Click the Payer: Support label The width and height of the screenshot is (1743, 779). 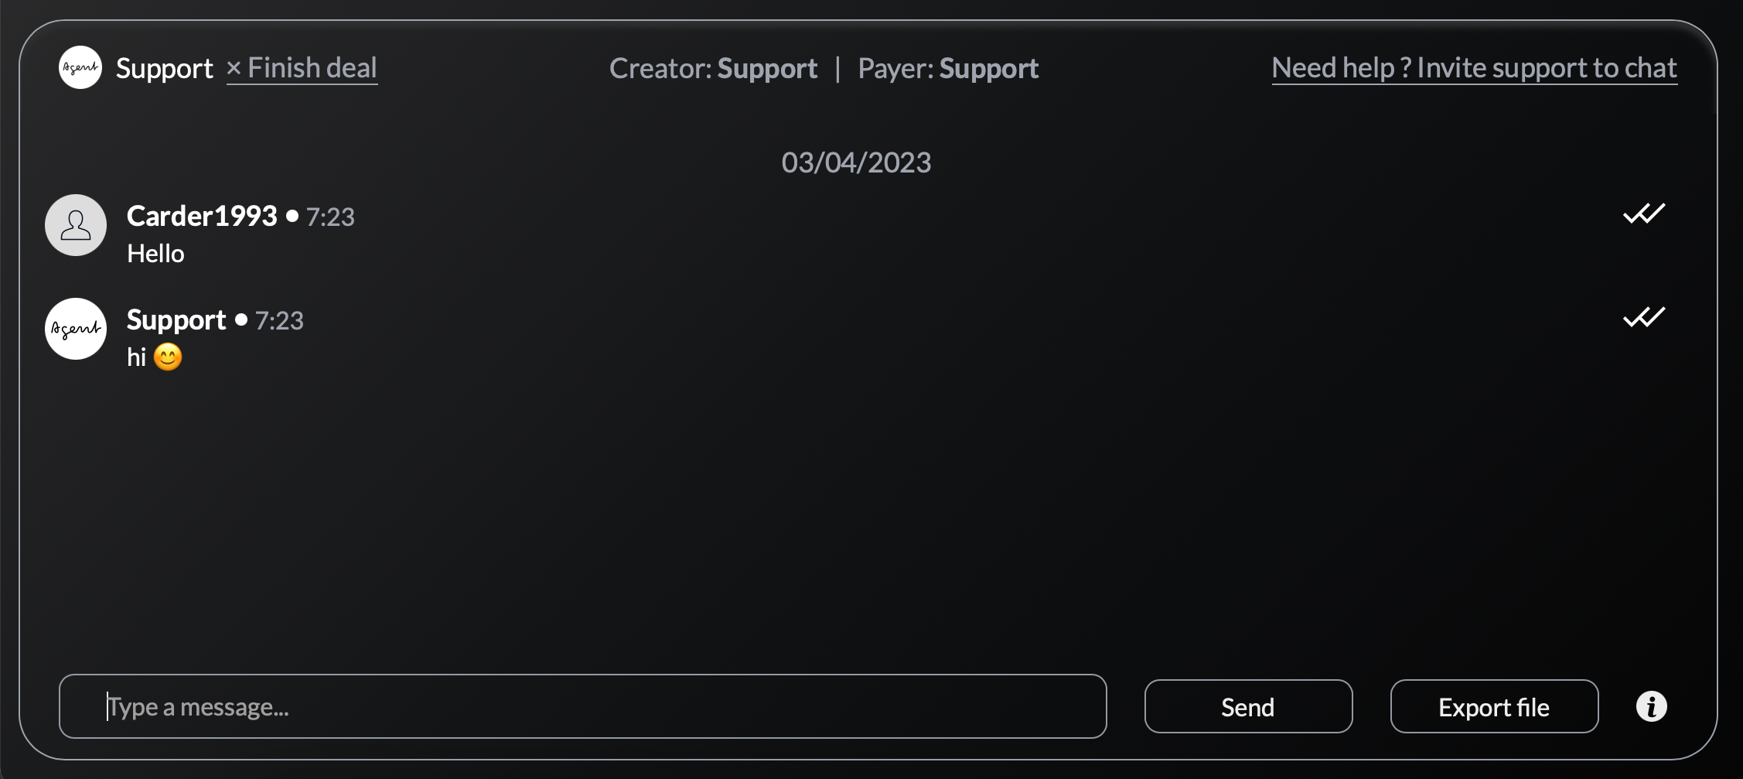tap(948, 68)
